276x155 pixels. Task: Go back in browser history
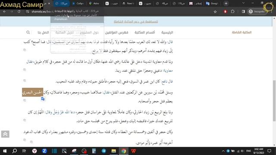pos(5,12)
